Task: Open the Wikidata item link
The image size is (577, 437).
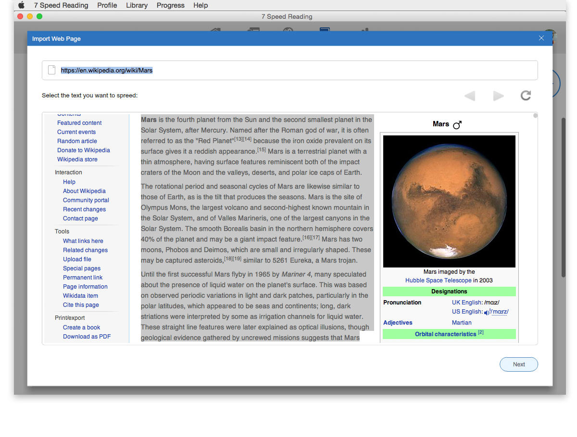Action: (80, 296)
